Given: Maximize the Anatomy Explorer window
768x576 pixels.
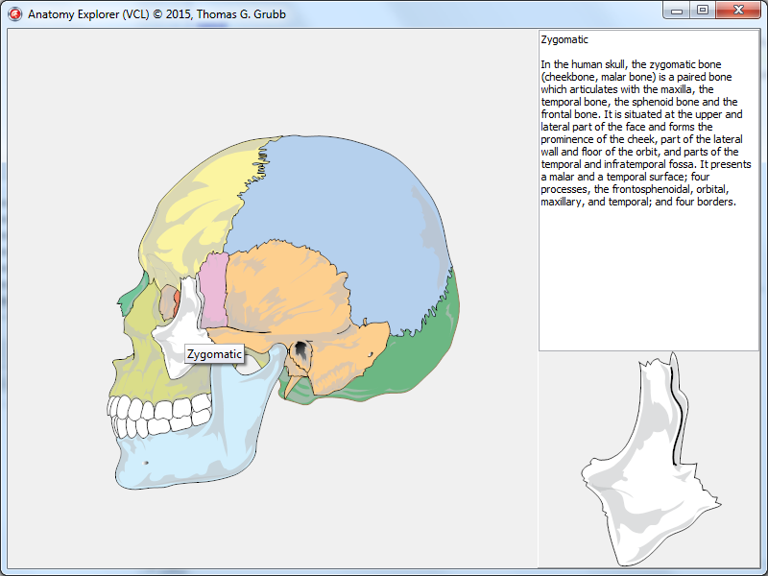Looking at the screenshot, I should point(703,11).
